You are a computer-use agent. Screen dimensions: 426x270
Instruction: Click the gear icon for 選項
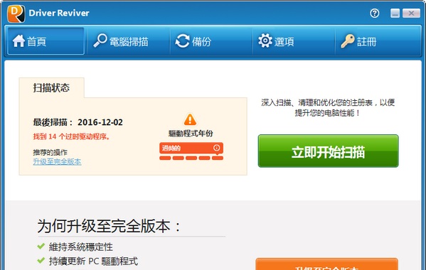pyautogui.click(x=265, y=40)
